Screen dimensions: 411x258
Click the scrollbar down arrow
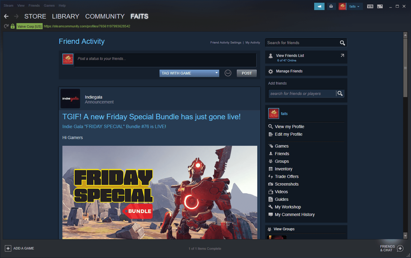(405, 235)
